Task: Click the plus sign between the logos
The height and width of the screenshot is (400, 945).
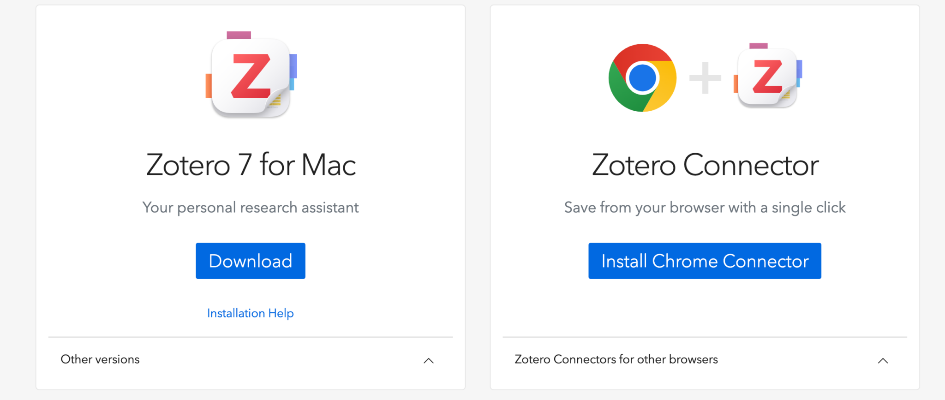Action: point(705,78)
